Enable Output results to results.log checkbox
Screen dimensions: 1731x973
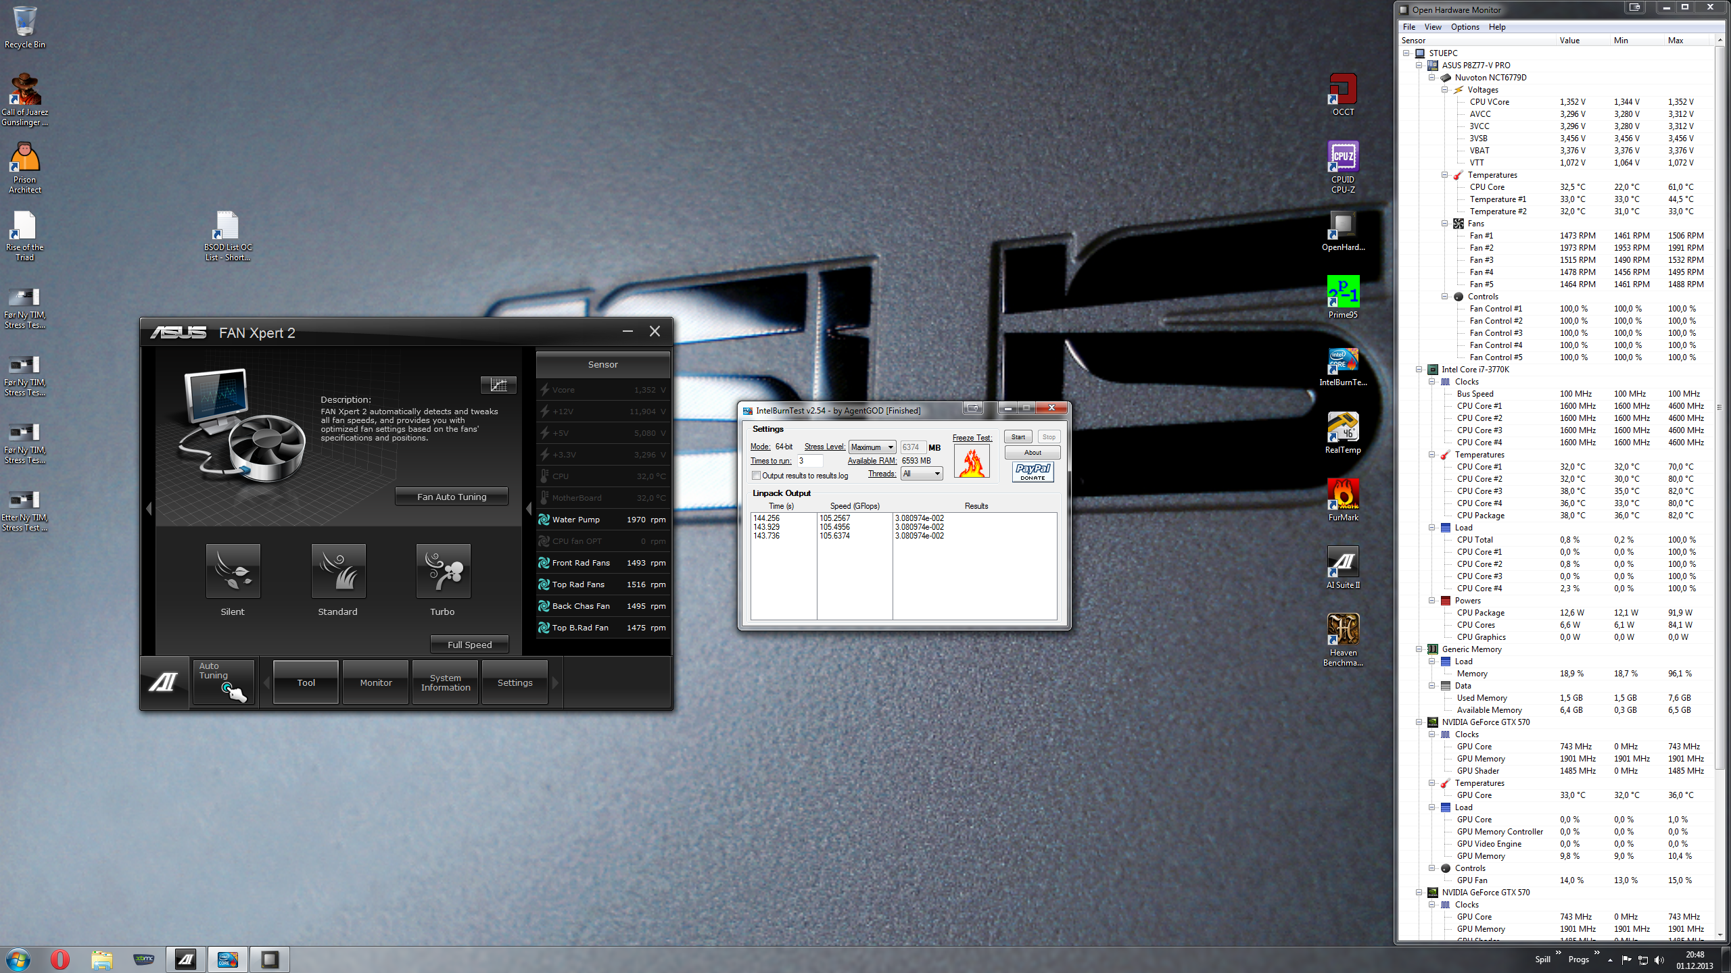756,476
